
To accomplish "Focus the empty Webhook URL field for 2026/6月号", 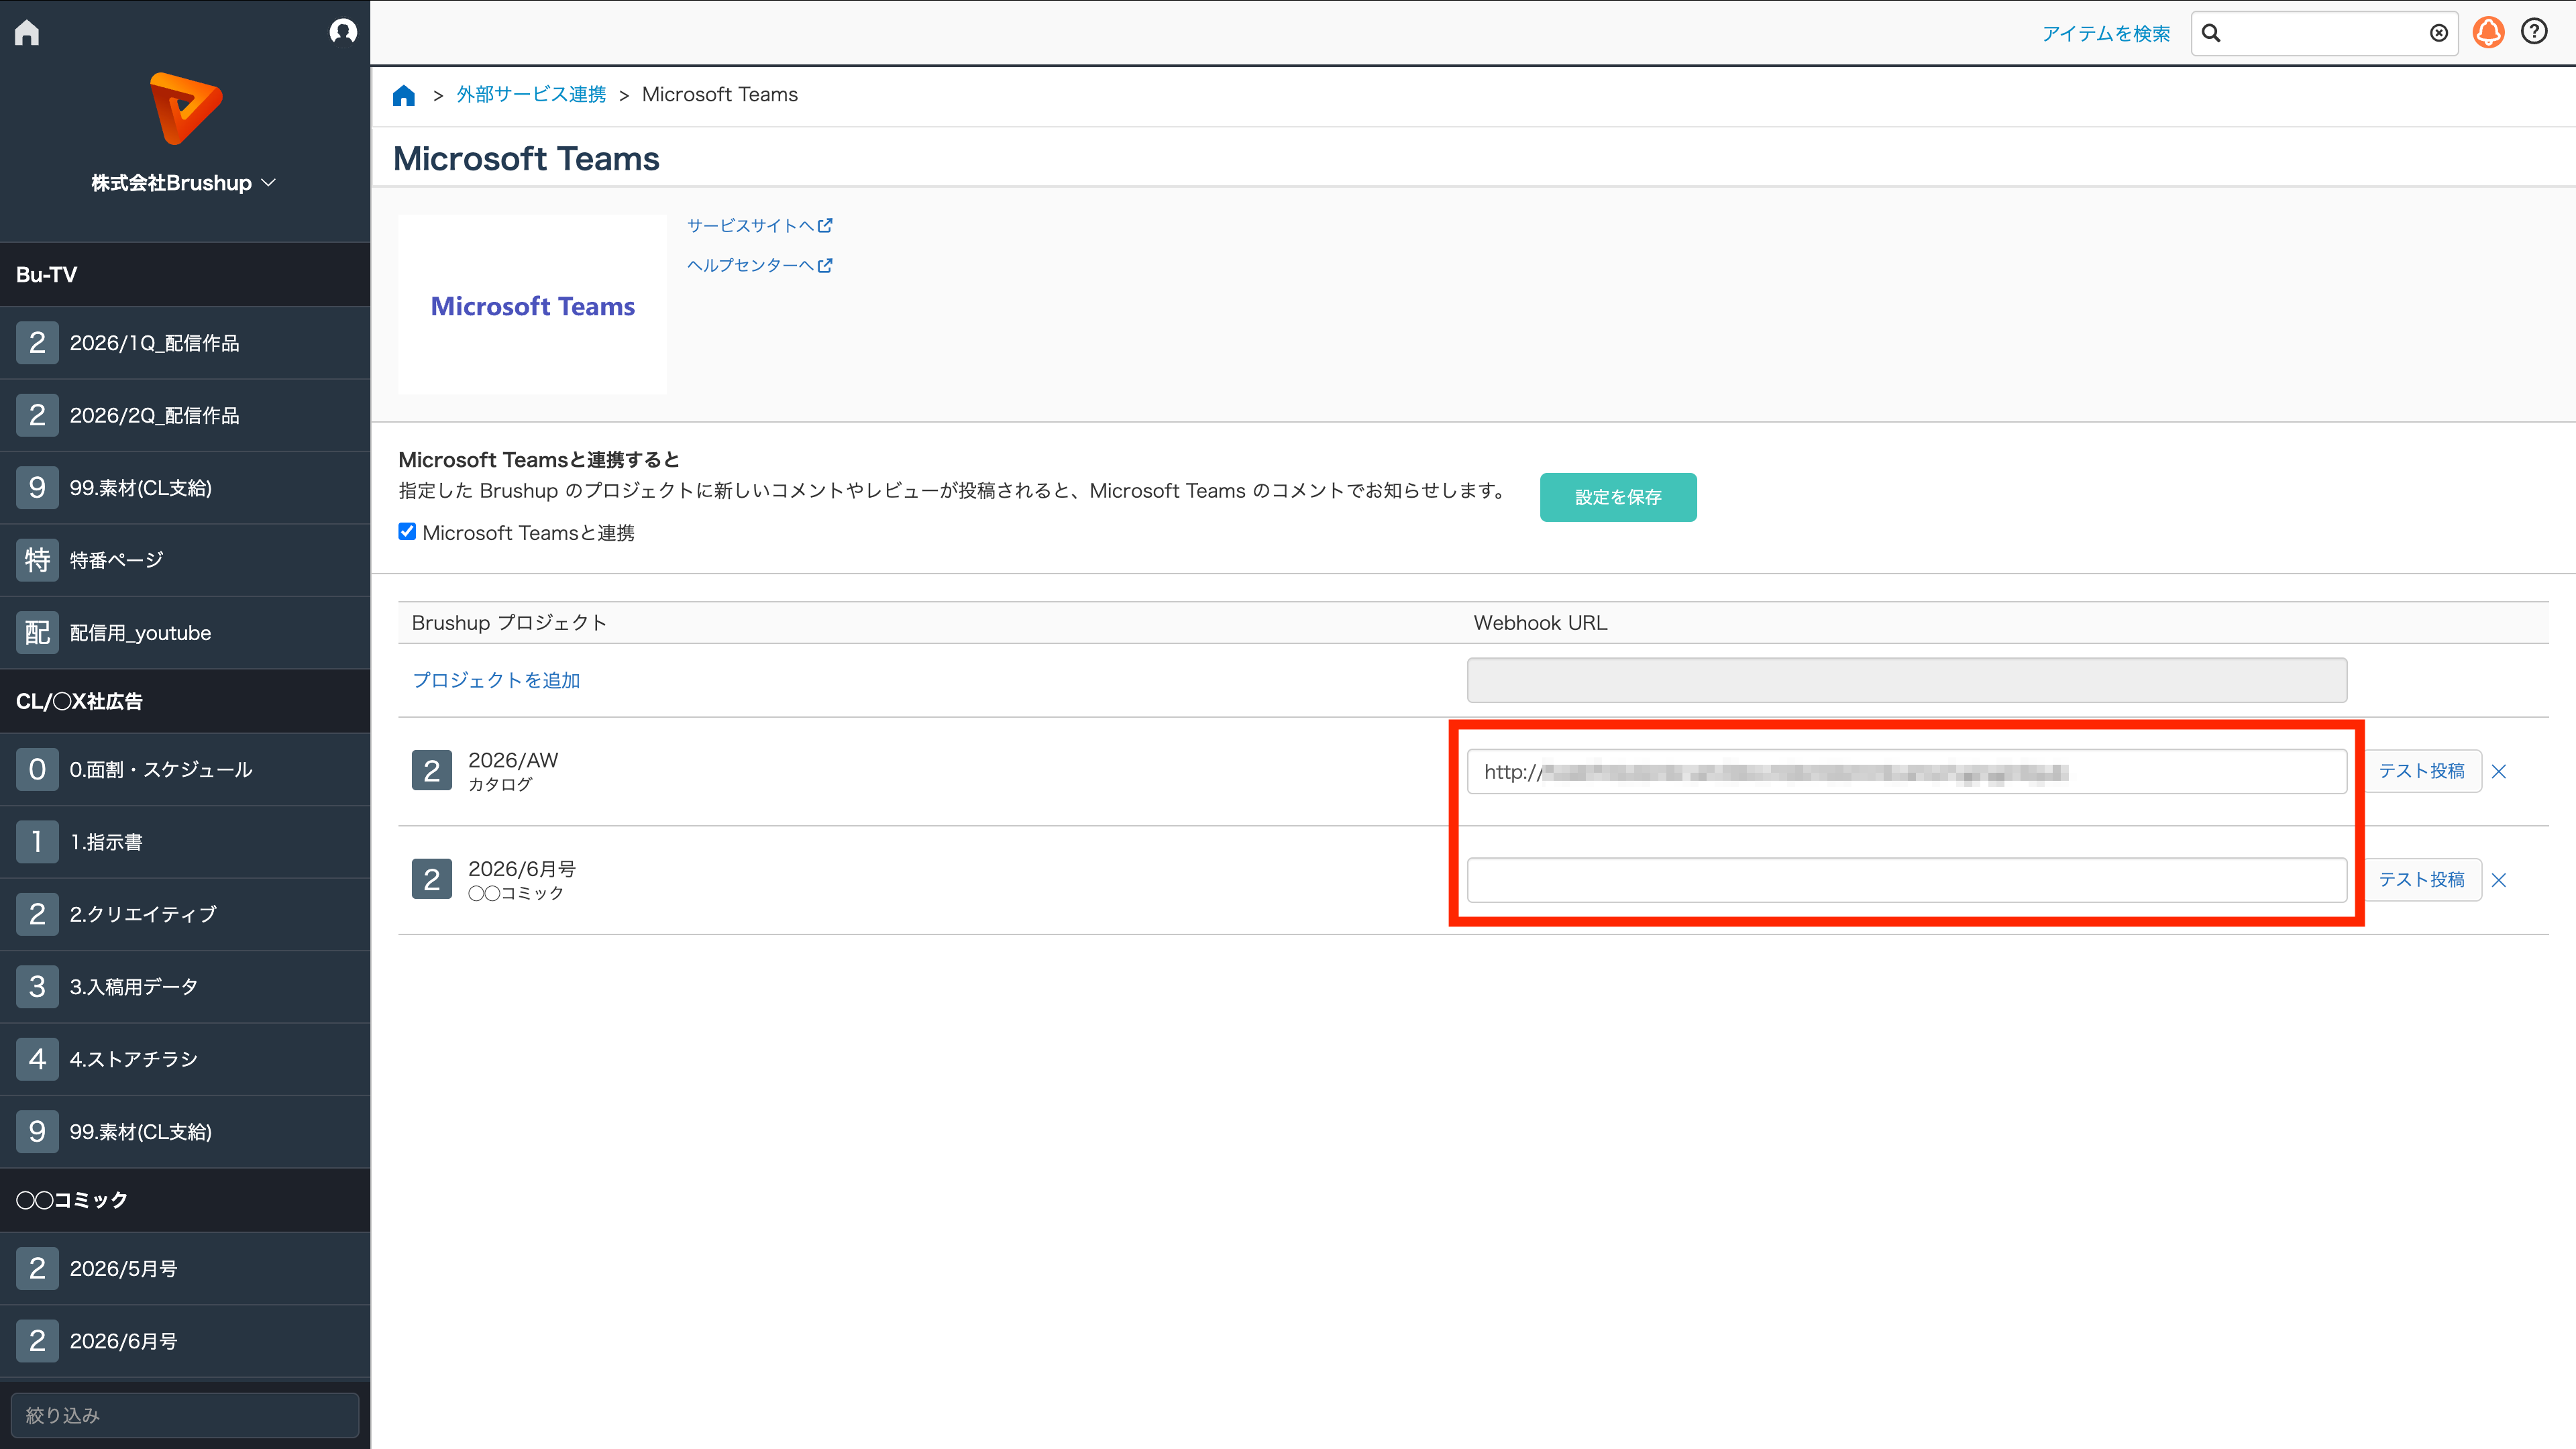I will click(x=1907, y=880).
